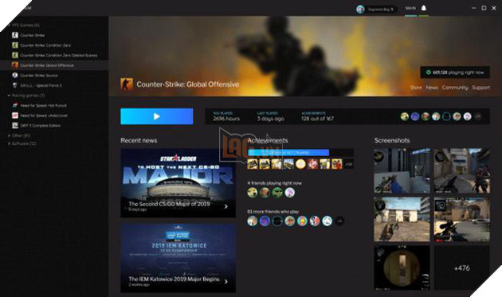This screenshot has height=297, width=502.
Task: Open the first achievement badge icon
Action: (253, 164)
